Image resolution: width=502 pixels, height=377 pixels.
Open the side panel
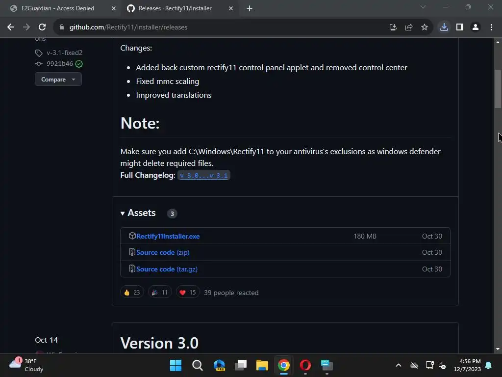pos(460,27)
